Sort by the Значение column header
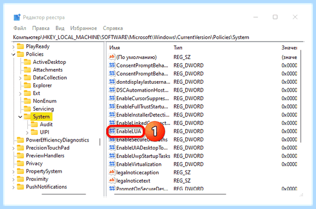The height and width of the screenshot is (209, 316). [289, 48]
